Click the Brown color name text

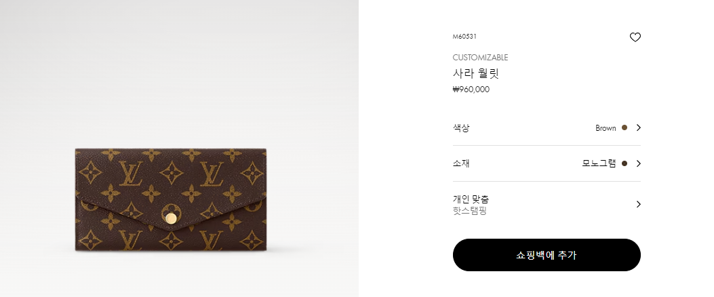coord(606,128)
